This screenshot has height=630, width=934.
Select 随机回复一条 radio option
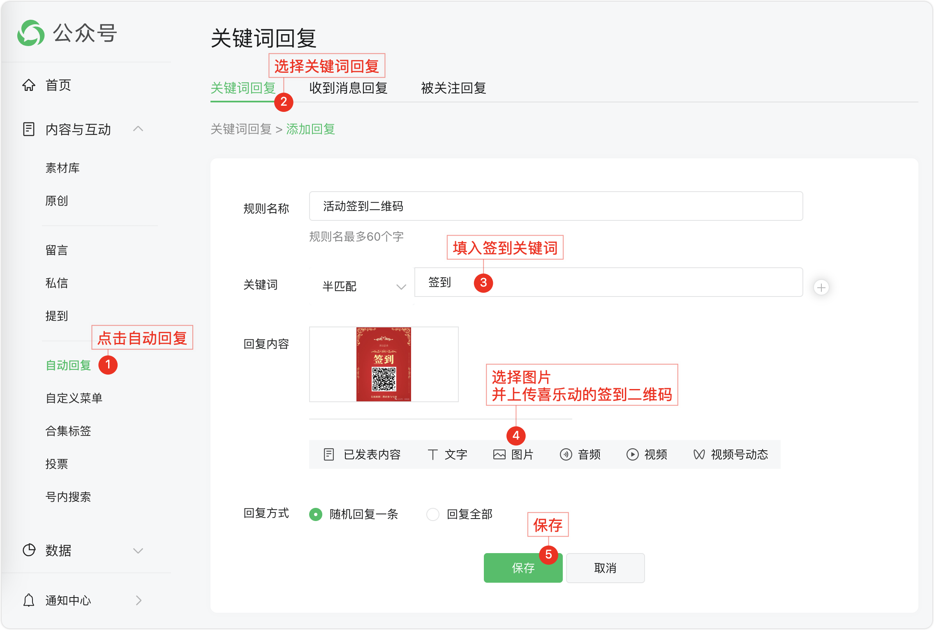316,514
